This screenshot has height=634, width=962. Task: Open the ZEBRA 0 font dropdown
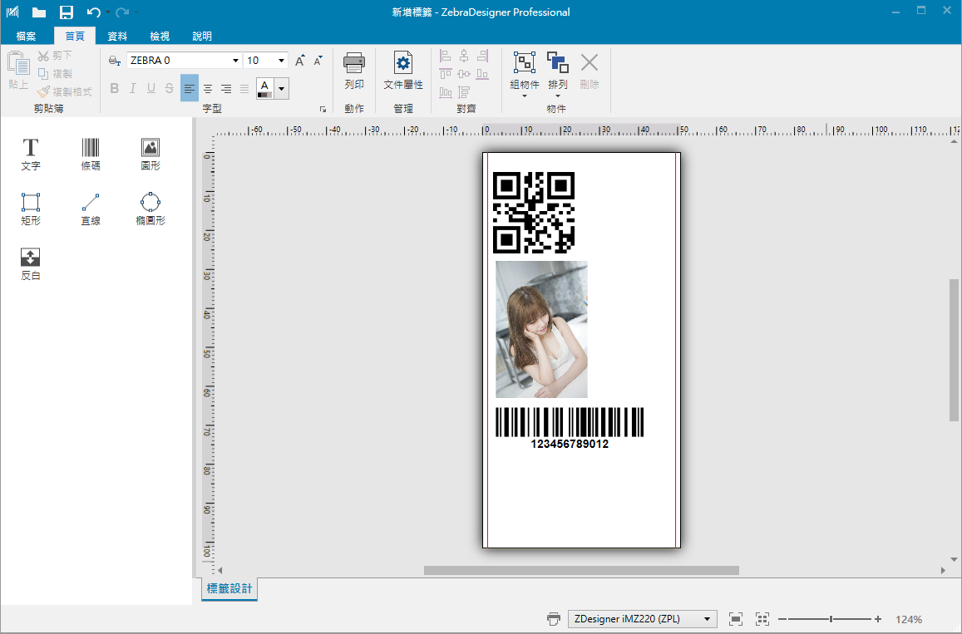point(236,61)
